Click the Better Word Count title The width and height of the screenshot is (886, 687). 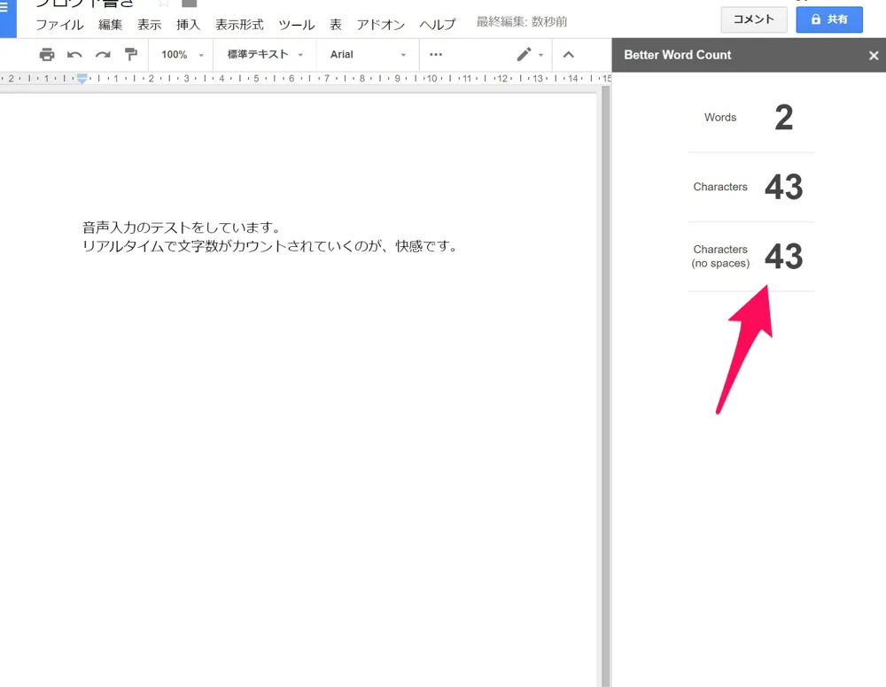tap(678, 55)
